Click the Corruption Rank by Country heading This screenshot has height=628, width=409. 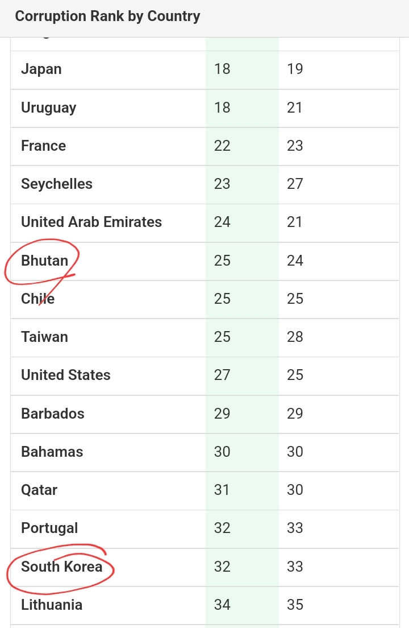click(107, 16)
